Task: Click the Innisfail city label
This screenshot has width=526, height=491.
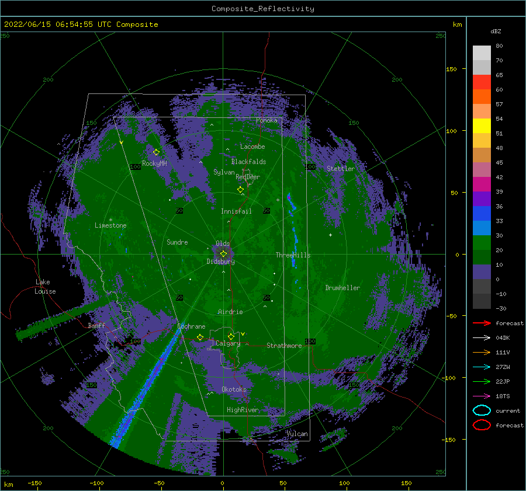Action: [x=236, y=211]
